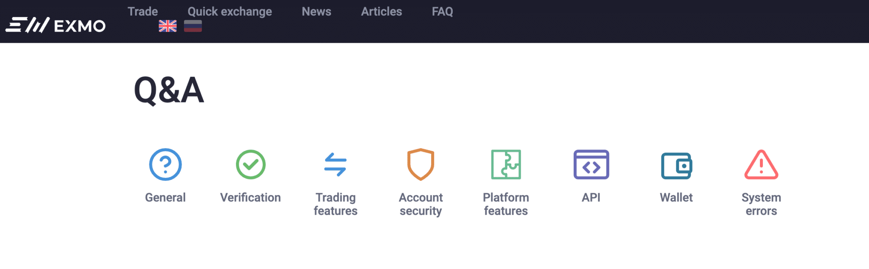Select the Verification category label
The image size is (869, 269).
[250, 197]
